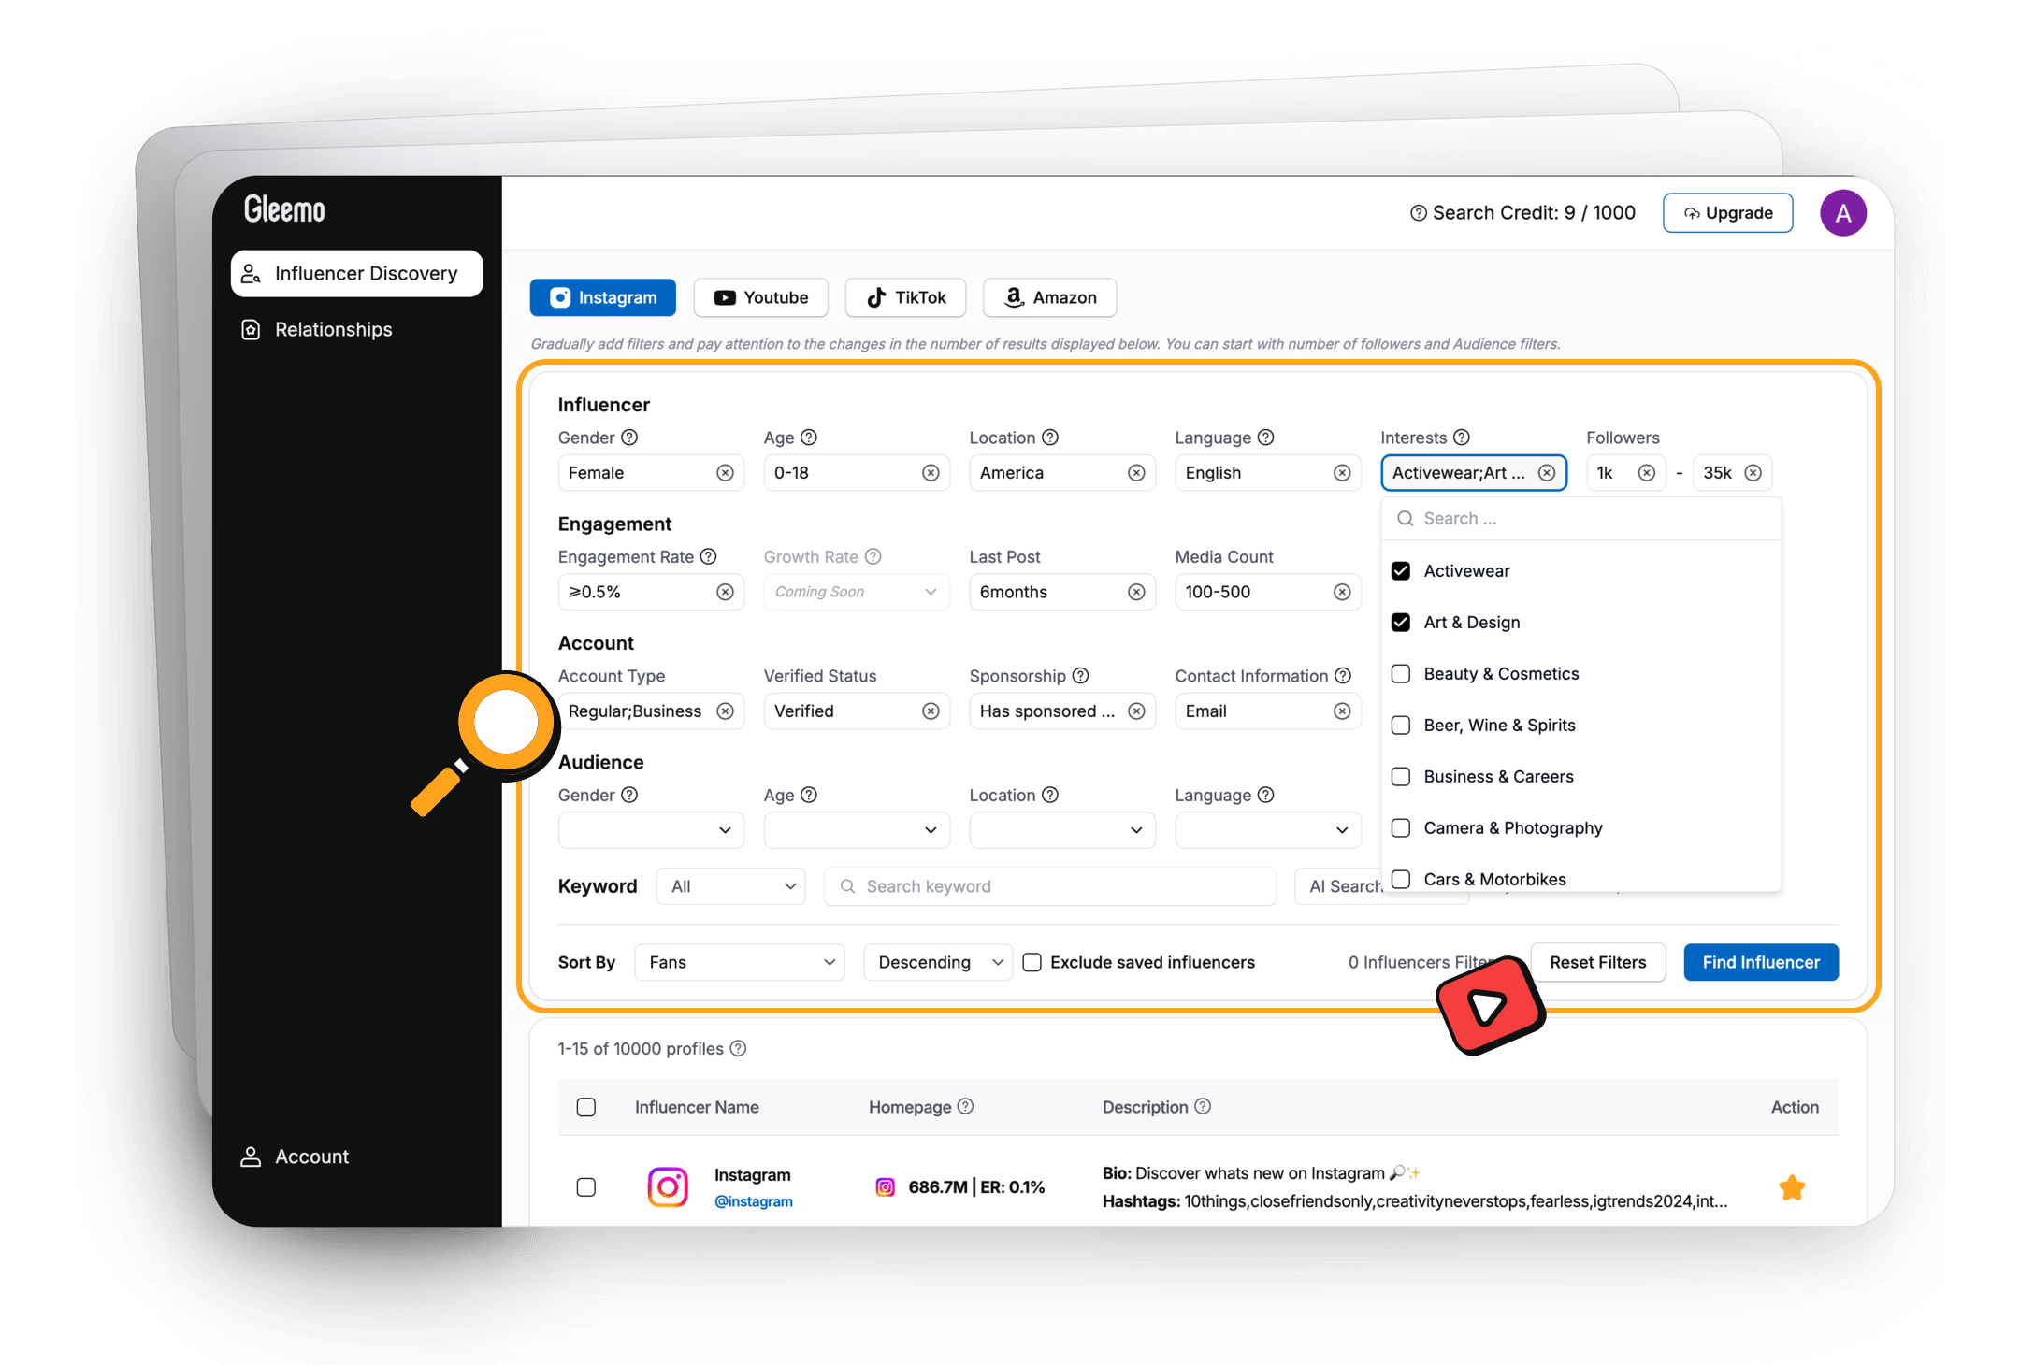Switch to the Amazon platform tab
The width and height of the screenshot is (2020, 1365).
pos(1050,297)
